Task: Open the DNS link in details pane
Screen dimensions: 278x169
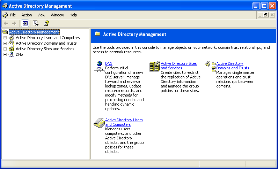Action: click(x=109, y=63)
